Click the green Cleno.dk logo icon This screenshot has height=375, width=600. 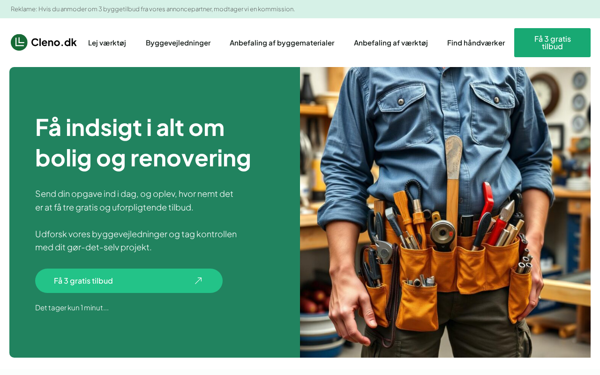(19, 42)
